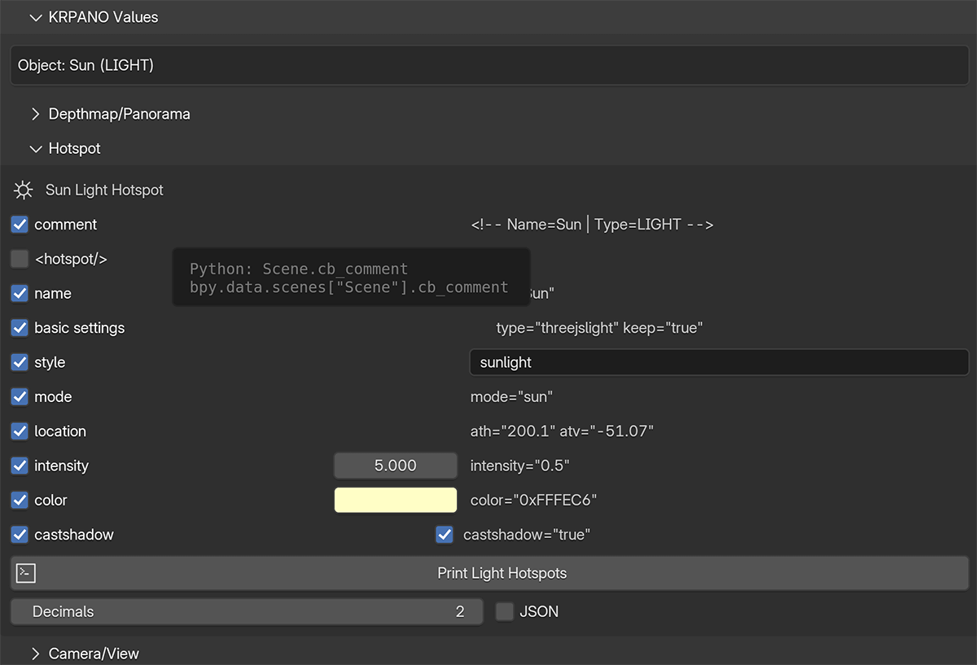Disable the name checkbox
Viewport: 977px width, 665px height.
click(20, 294)
